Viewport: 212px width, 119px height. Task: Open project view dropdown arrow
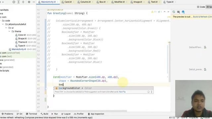[x=3, y=2]
